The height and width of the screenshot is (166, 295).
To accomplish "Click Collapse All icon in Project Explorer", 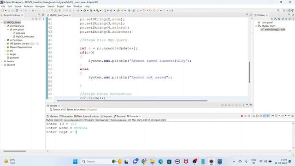I will (33, 19).
